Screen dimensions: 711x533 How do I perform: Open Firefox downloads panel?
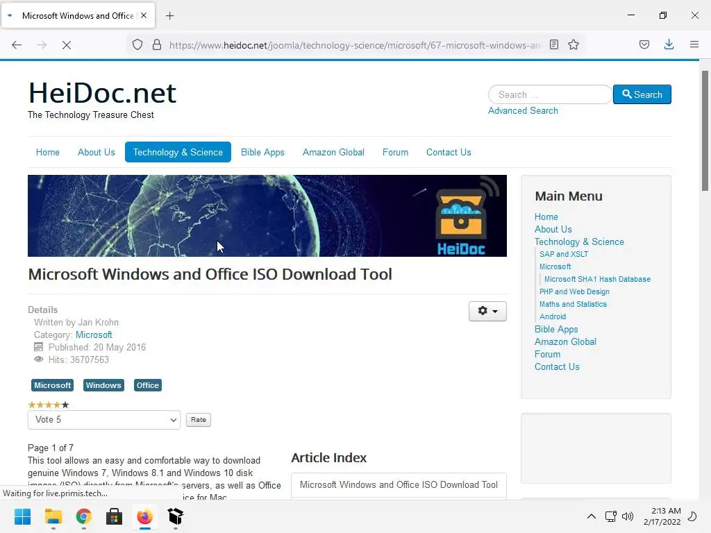pyautogui.click(x=669, y=45)
